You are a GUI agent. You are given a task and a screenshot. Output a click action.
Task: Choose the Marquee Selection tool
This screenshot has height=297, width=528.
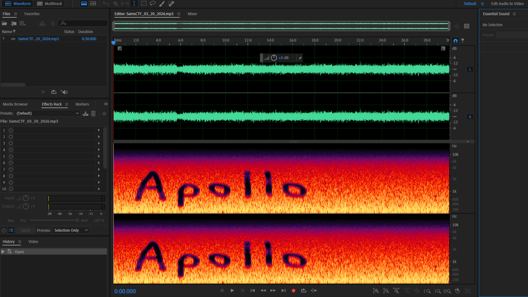tap(144, 4)
